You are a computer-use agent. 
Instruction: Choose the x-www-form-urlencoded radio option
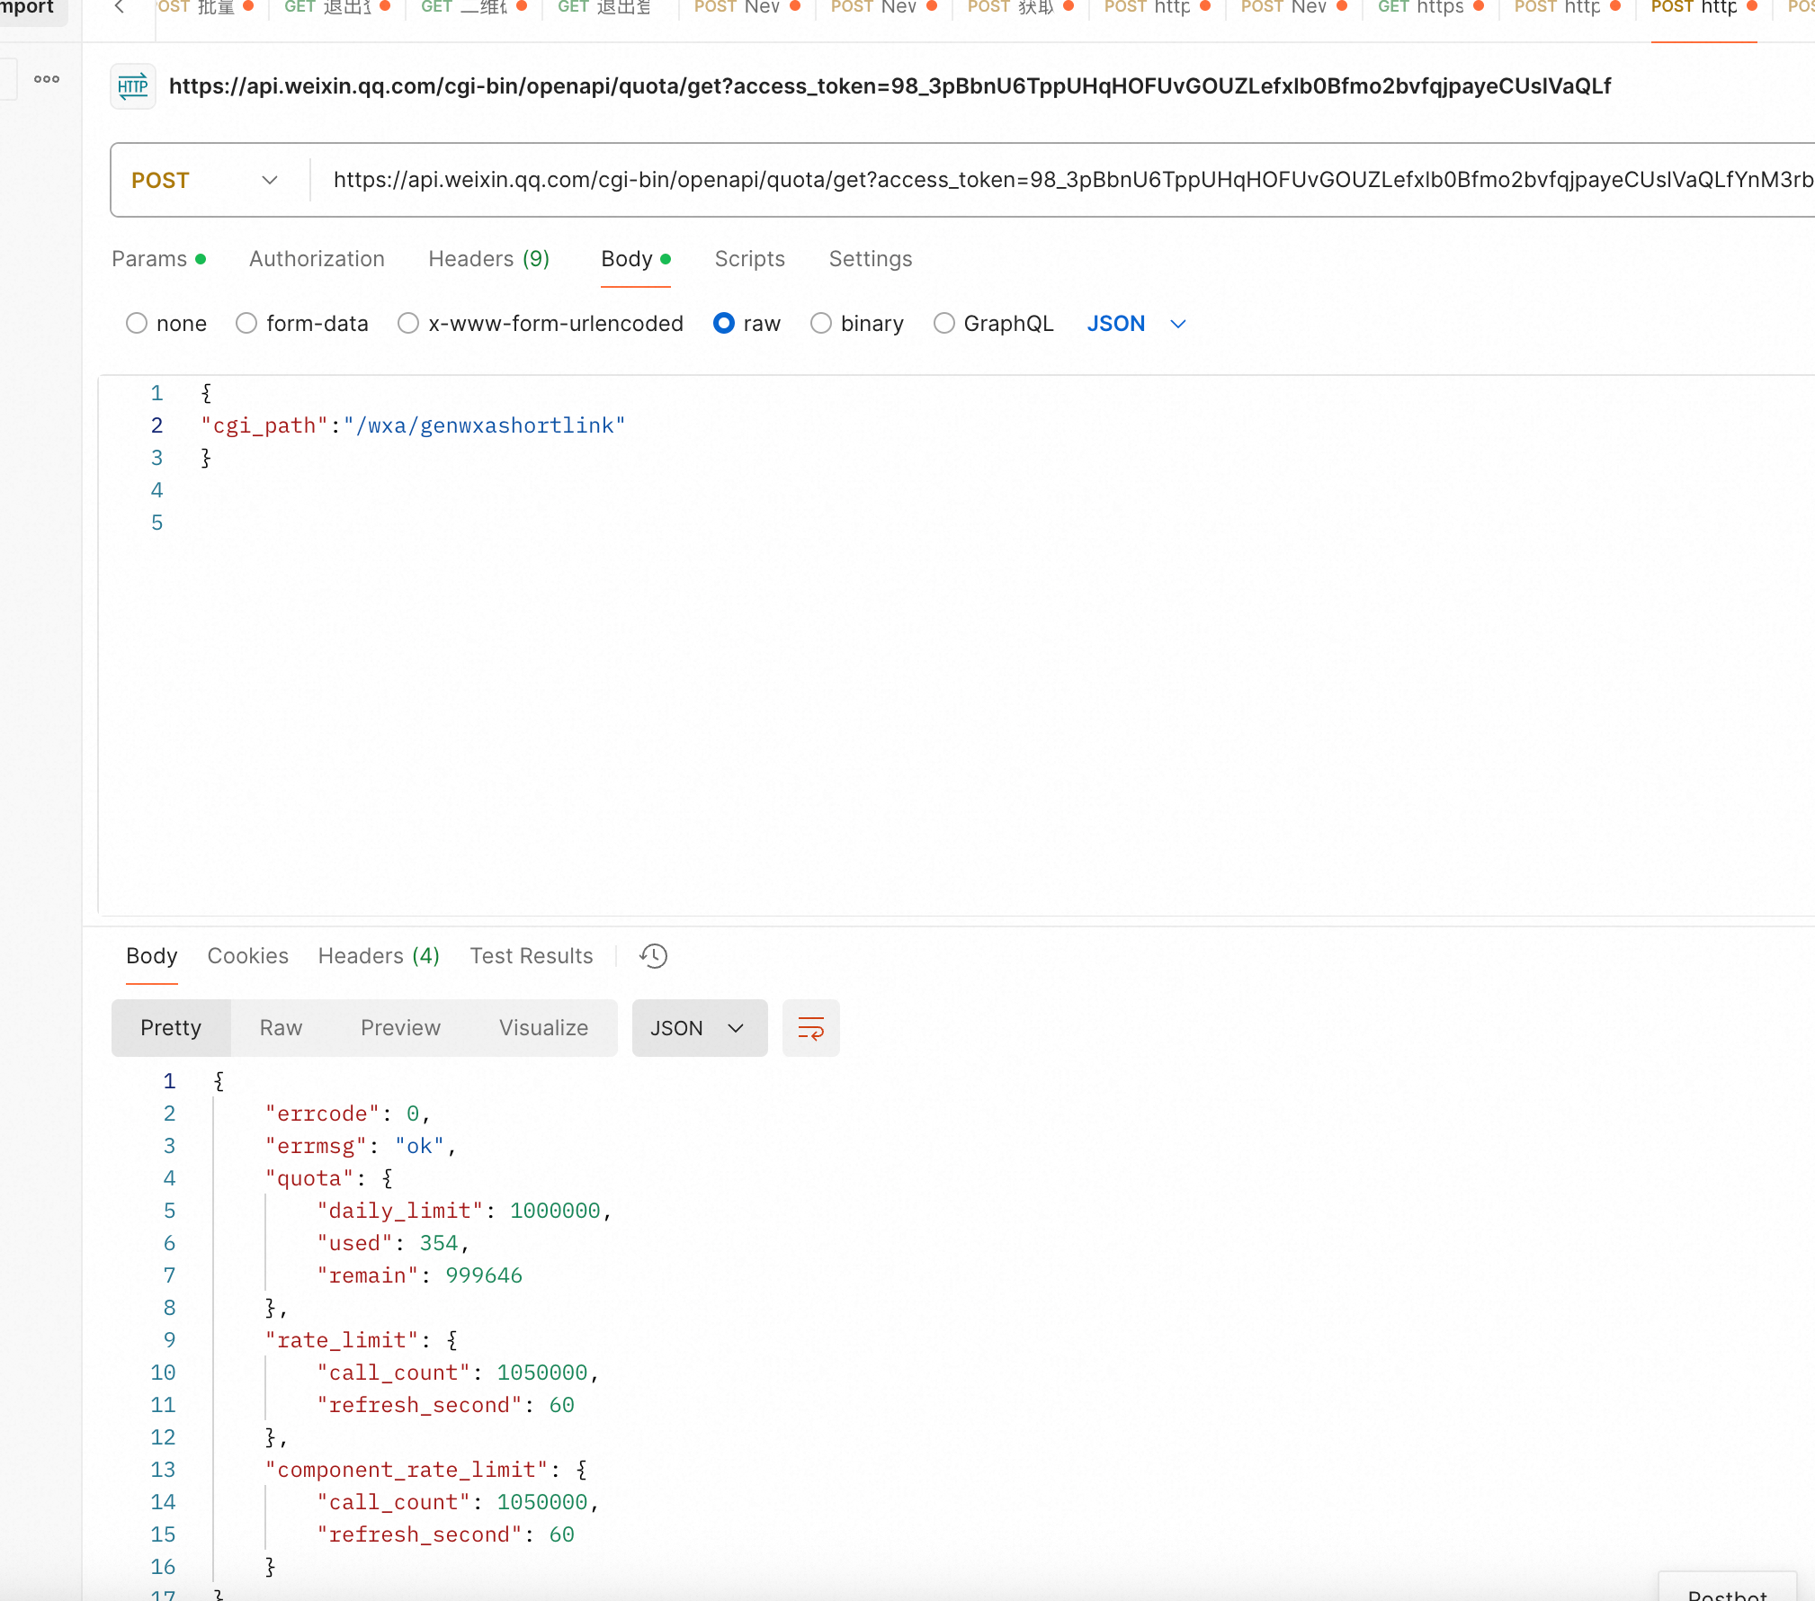pyautogui.click(x=408, y=324)
